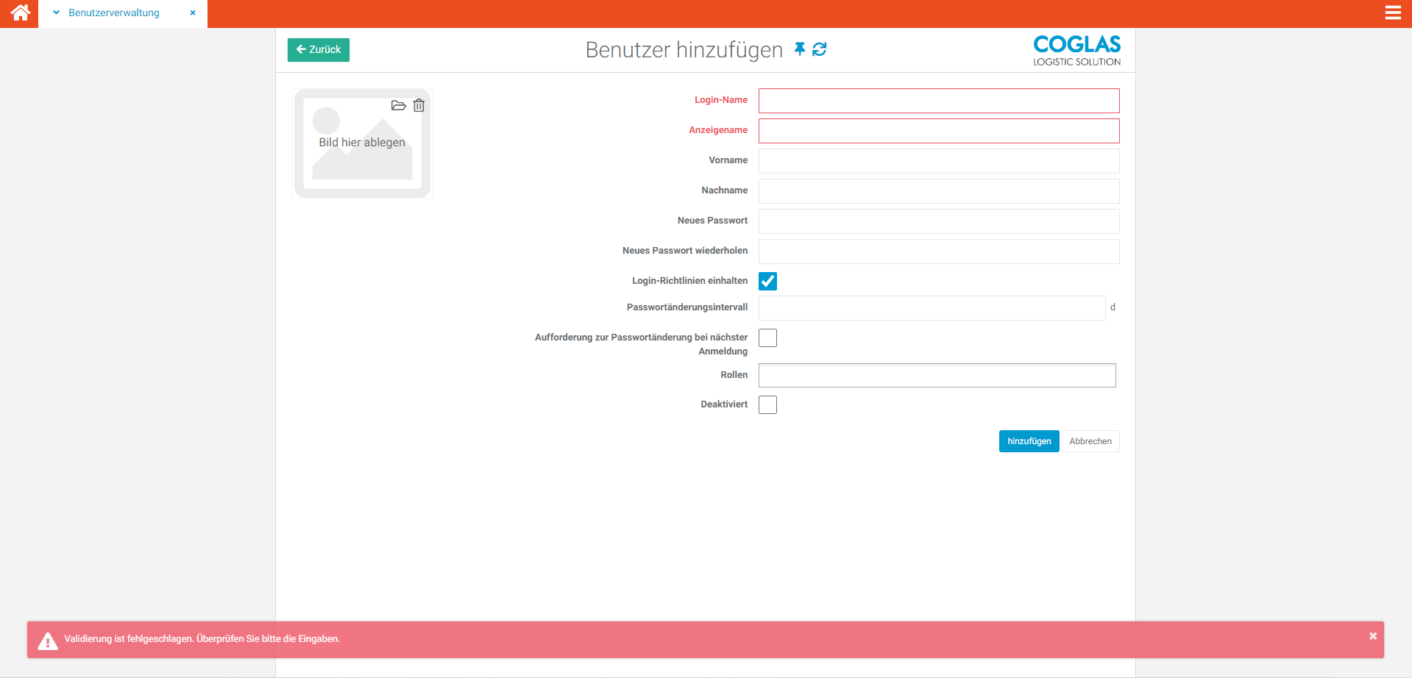Click the home icon in top bar
Viewport: 1412px width, 678px height.
20,13
